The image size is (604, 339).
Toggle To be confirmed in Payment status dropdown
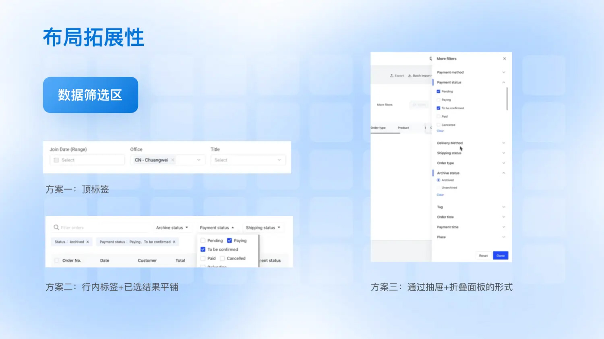pyautogui.click(x=203, y=249)
